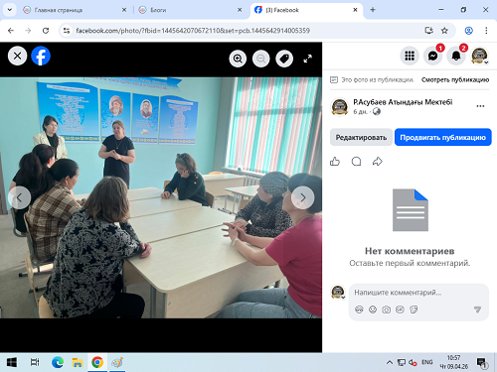Open the post's three-dots options menu
This screenshot has height=372, width=497.
coord(480,106)
